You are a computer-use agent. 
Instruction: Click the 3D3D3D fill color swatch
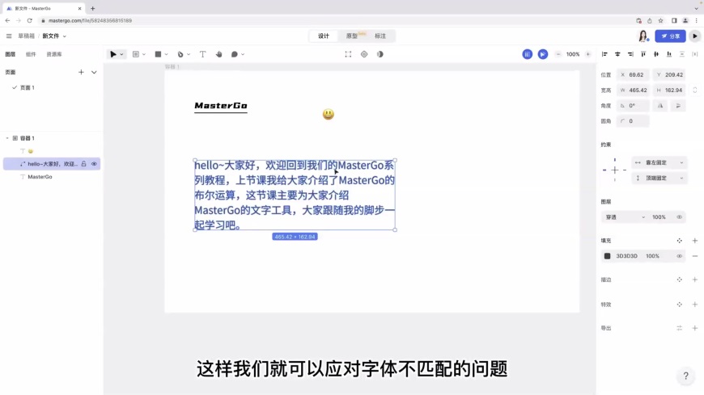[x=607, y=256]
